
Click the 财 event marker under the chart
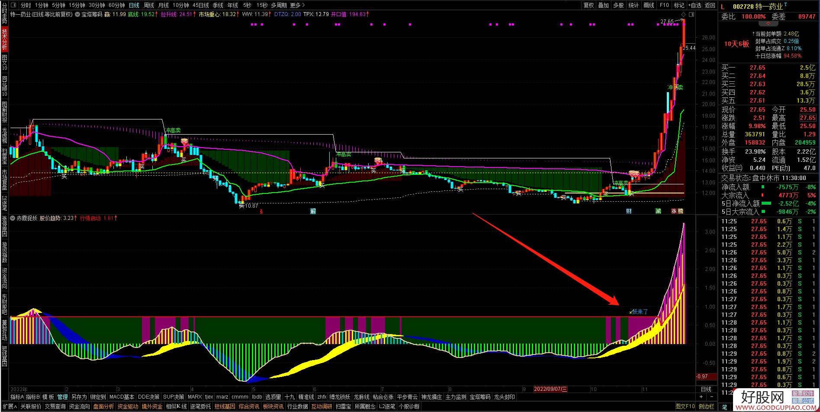(629, 211)
